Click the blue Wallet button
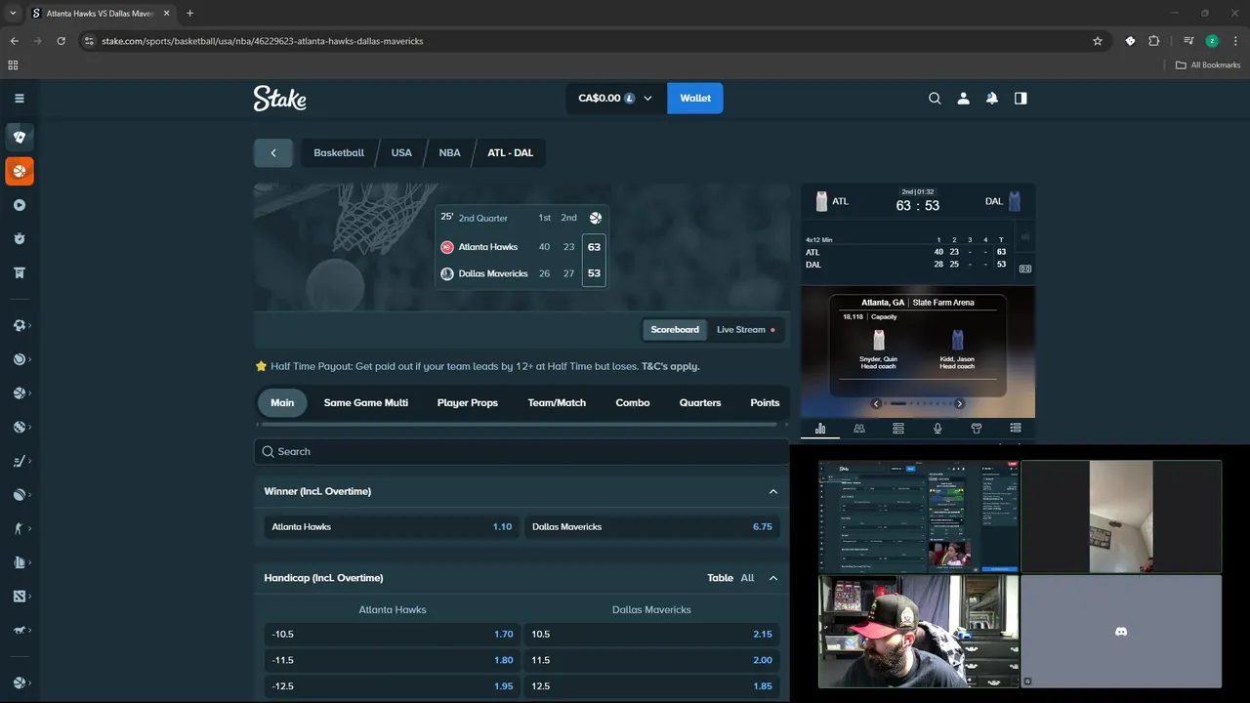The image size is (1250, 703). point(695,98)
